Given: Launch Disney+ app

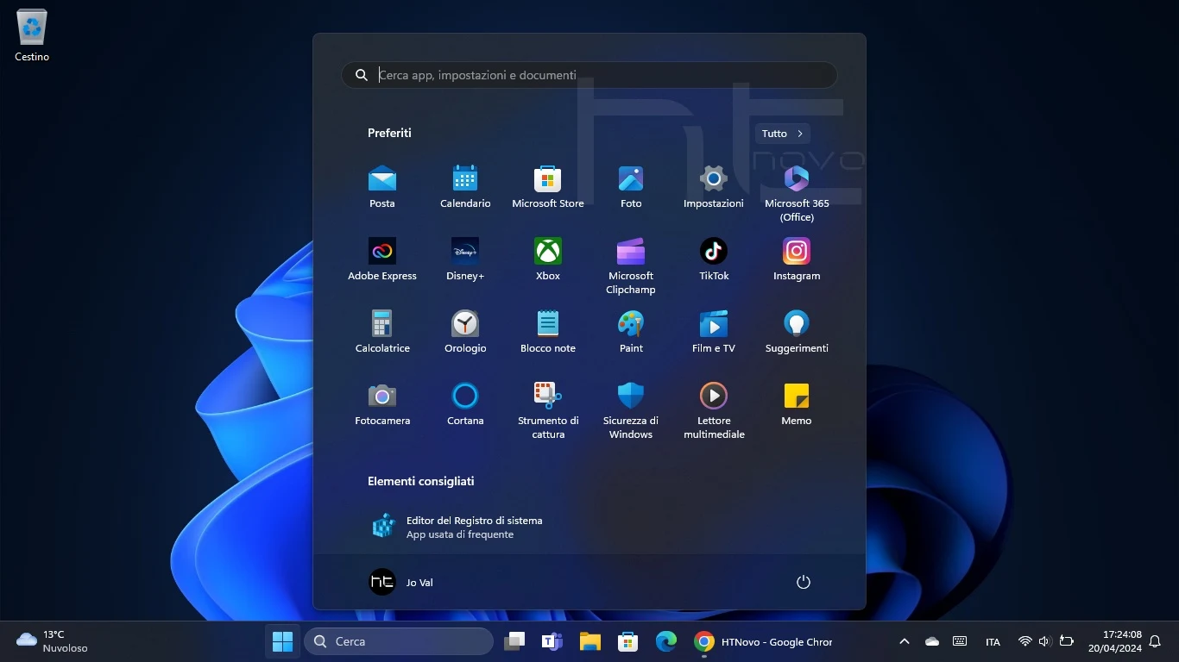Looking at the screenshot, I should 465,259.
